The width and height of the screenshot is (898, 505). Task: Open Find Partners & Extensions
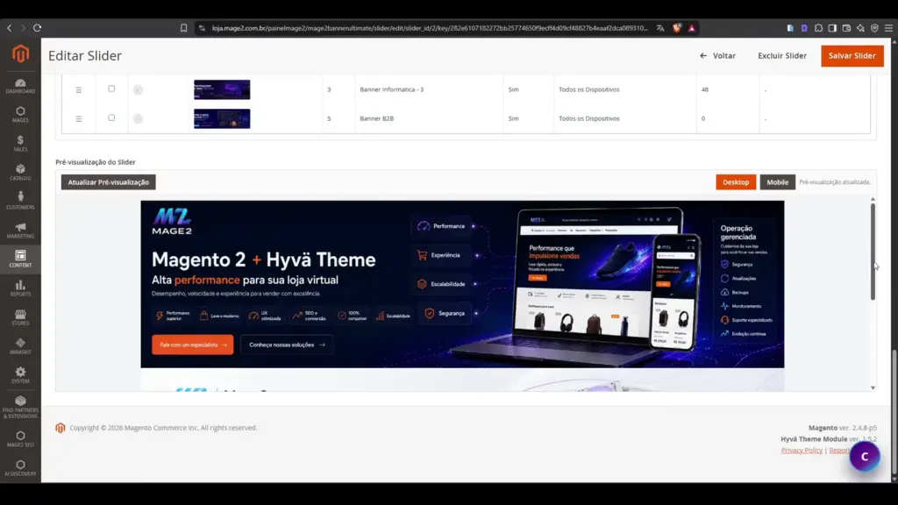(20, 407)
